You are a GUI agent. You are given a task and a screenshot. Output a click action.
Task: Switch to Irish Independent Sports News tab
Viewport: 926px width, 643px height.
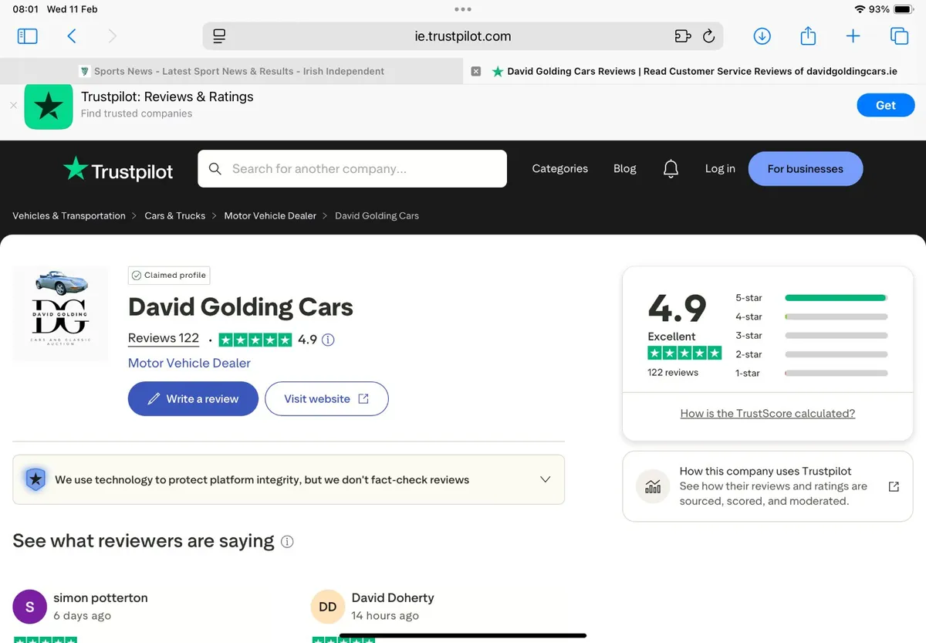231,71
